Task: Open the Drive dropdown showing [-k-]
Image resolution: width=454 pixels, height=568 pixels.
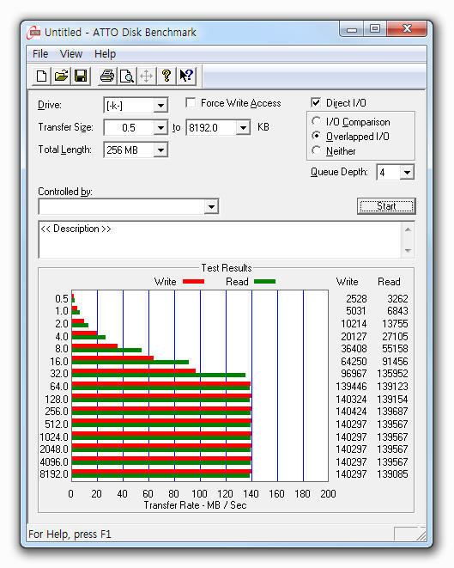Action: pyautogui.click(x=160, y=106)
